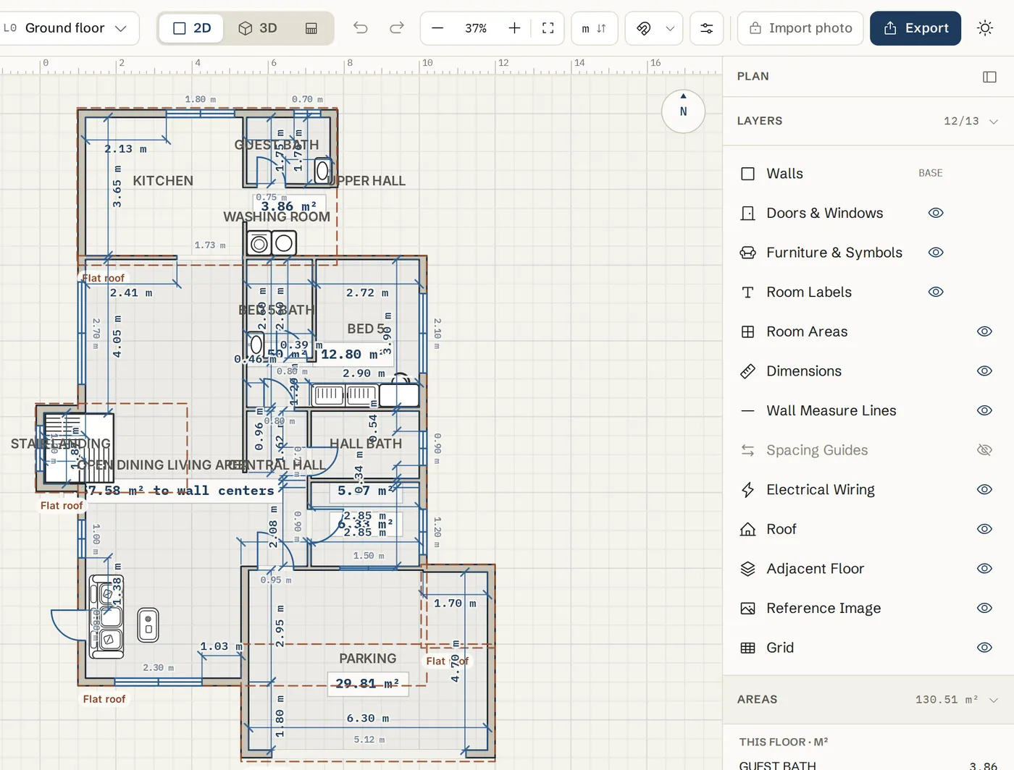Zoom in with the plus button
Image resolution: width=1014 pixels, height=770 pixels.
click(x=514, y=28)
